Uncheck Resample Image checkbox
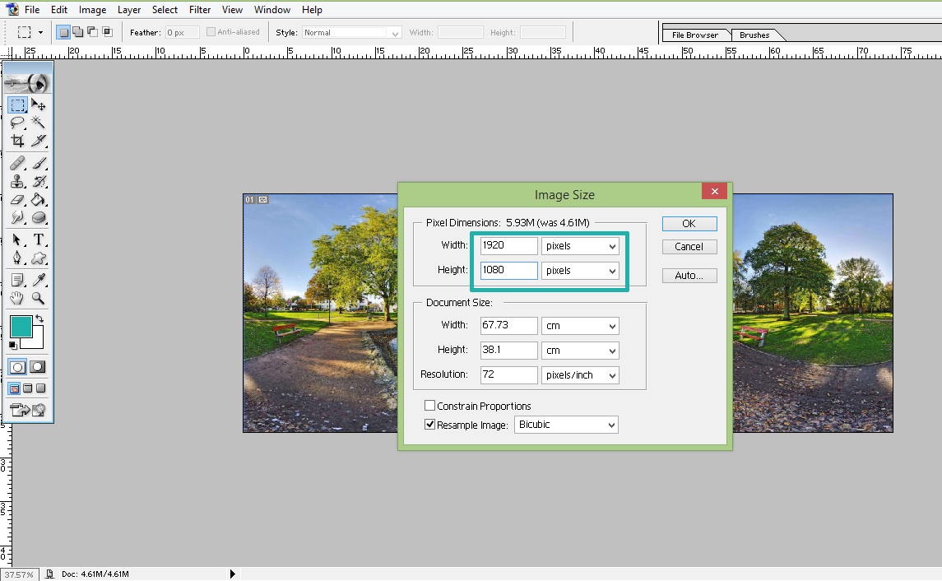This screenshot has width=942, height=581. coord(429,424)
